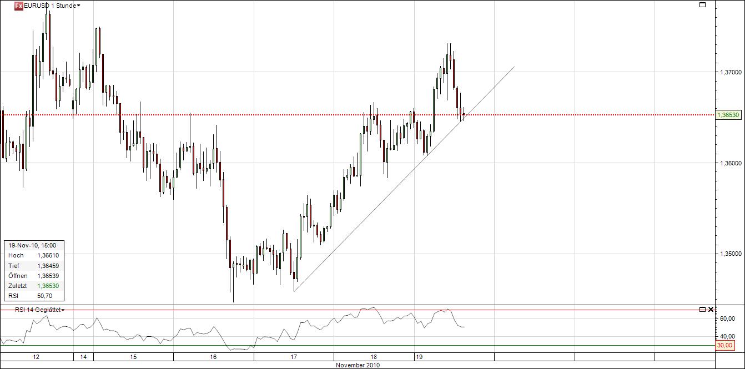Click the 1,37000 price axis label
Screen dimensions: 745x369
(729, 72)
